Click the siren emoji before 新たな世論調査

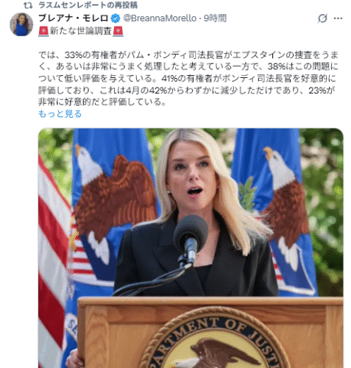pyautogui.click(x=43, y=32)
